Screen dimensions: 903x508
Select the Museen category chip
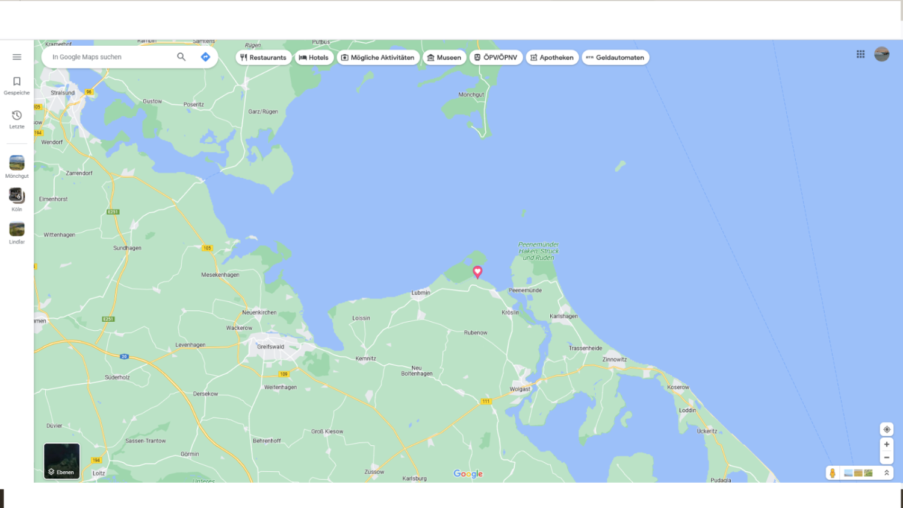pyautogui.click(x=444, y=58)
